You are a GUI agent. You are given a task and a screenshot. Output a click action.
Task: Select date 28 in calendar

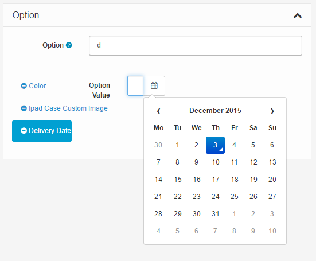[158, 214]
